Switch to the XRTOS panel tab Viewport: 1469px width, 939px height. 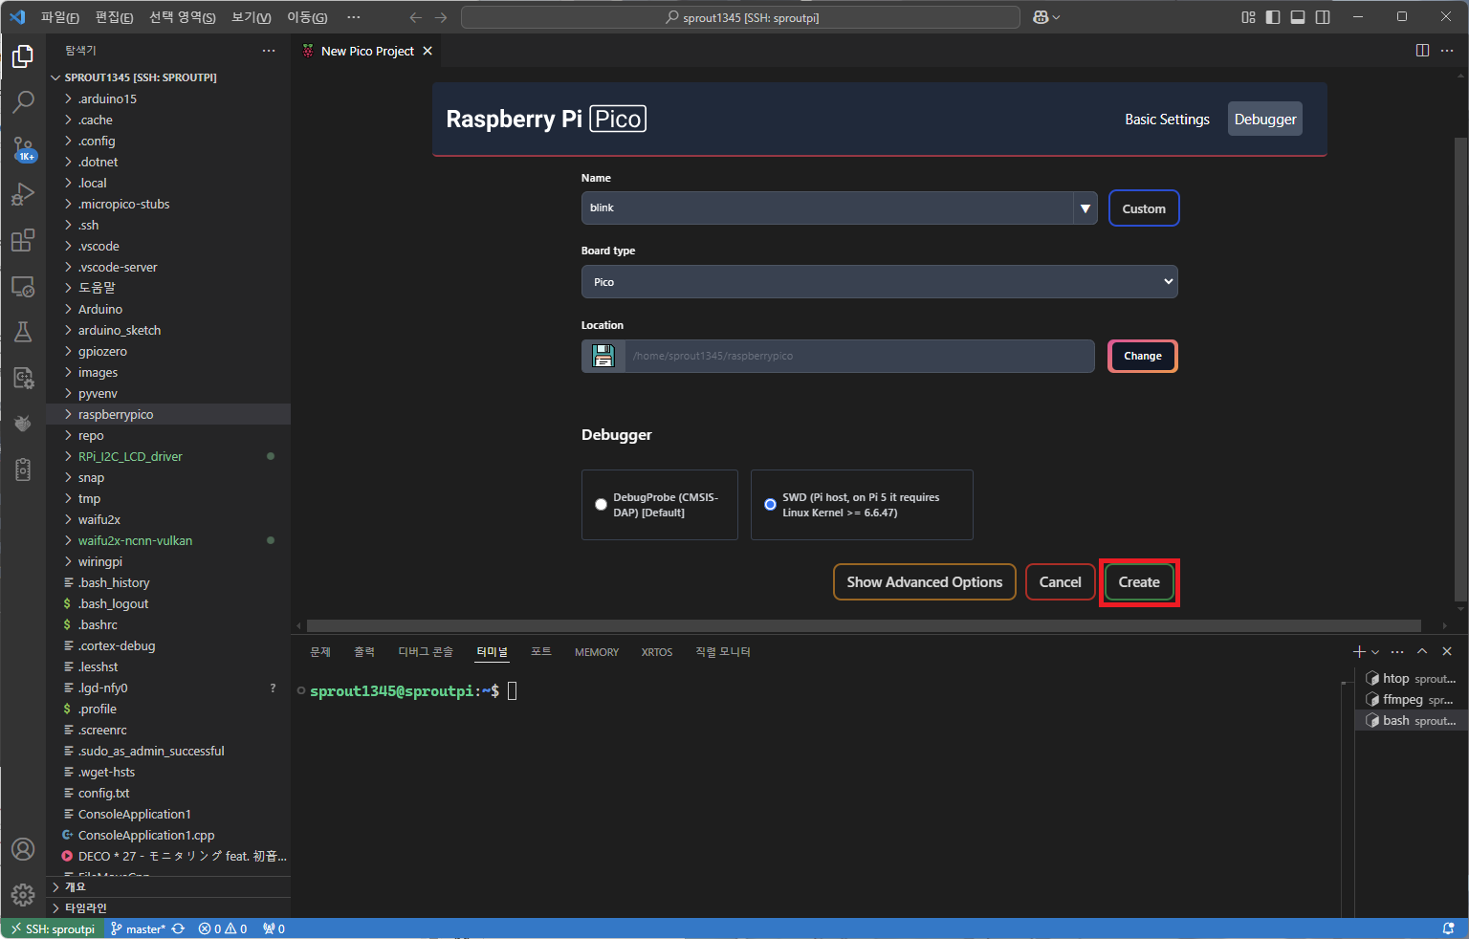[x=657, y=652]
